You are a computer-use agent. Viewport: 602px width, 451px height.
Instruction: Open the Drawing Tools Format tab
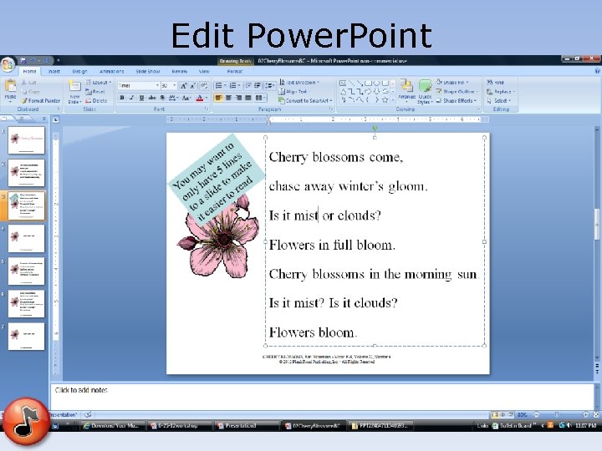point(235,71)
